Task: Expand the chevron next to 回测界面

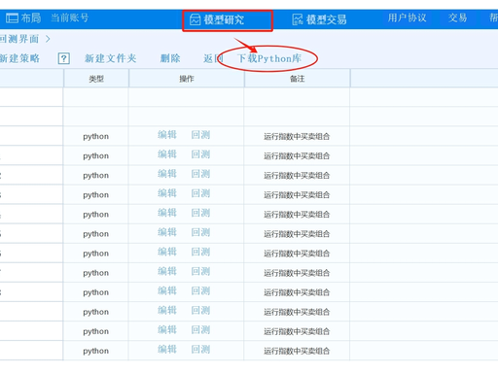Action: click(48, 39)
